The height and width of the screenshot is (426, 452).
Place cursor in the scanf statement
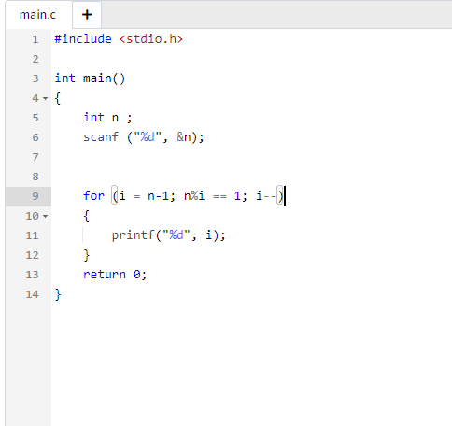tap(144, 137)
